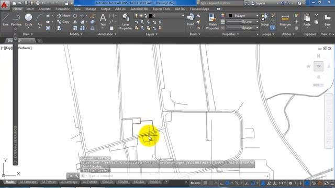Click the Plot printer icon in quick access
Viewport: 335px width, 188px height.
[x=38, y=3]
